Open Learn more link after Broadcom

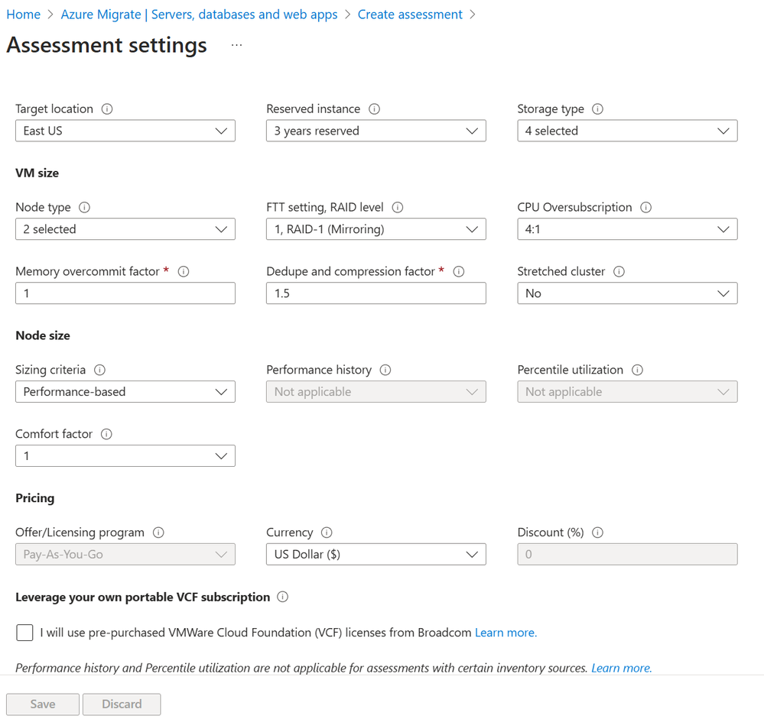[x=506, y=633]
